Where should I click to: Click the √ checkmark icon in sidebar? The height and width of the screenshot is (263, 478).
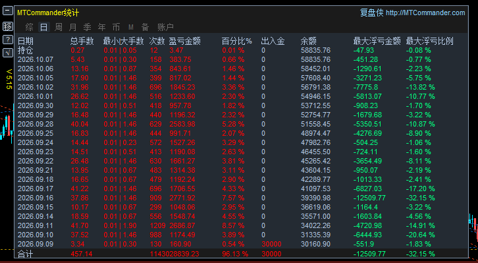[x=8, y=53]
